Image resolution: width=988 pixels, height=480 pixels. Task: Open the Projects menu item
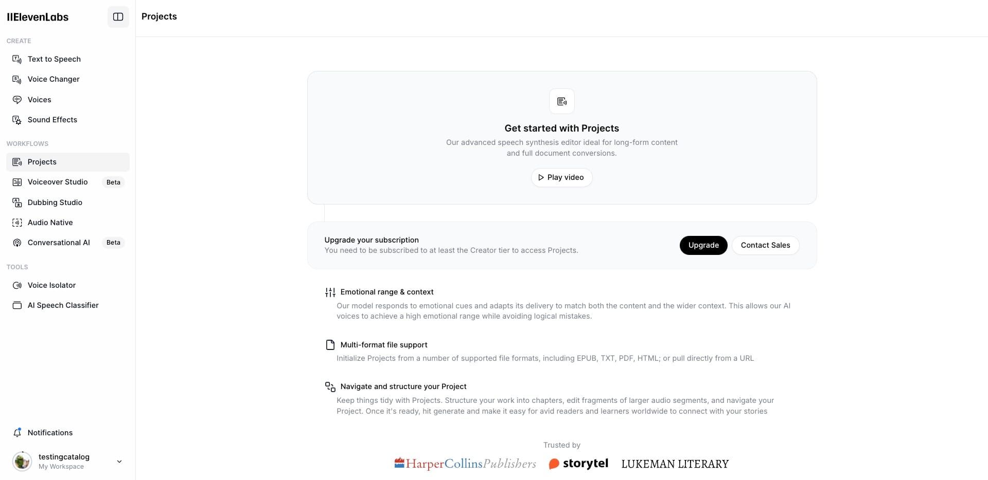pos(68,162)
